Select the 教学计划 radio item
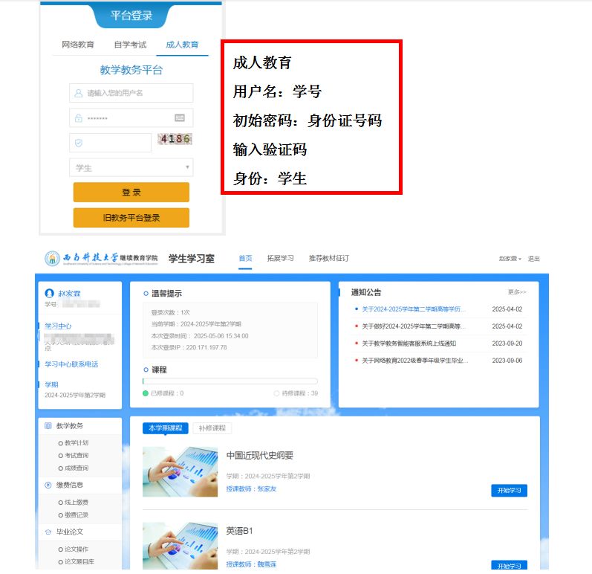 tap(60, 443)
